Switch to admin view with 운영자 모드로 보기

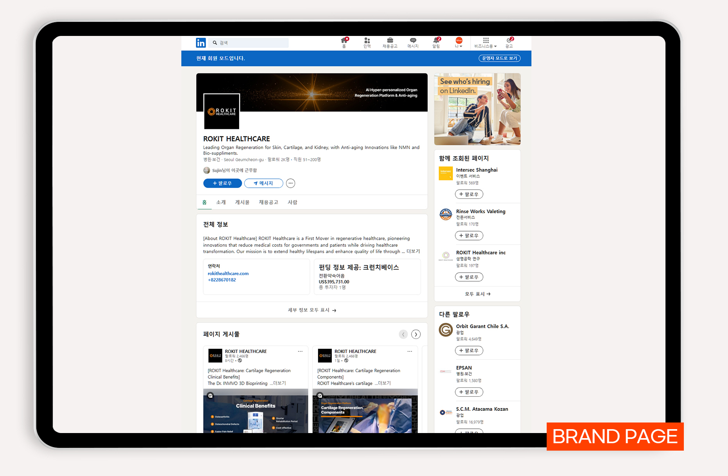point(499,58)
